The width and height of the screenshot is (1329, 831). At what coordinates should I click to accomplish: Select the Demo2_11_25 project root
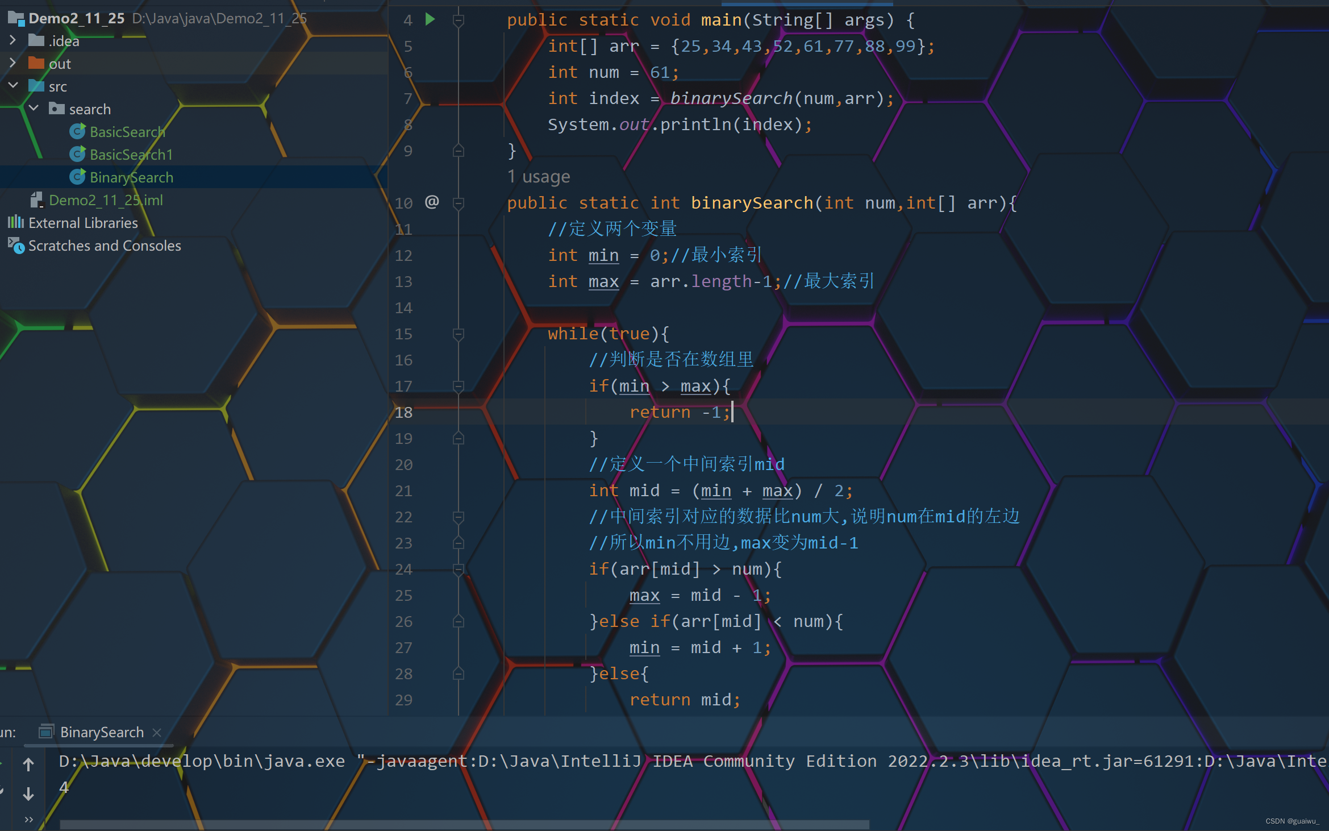pos(76,18)
